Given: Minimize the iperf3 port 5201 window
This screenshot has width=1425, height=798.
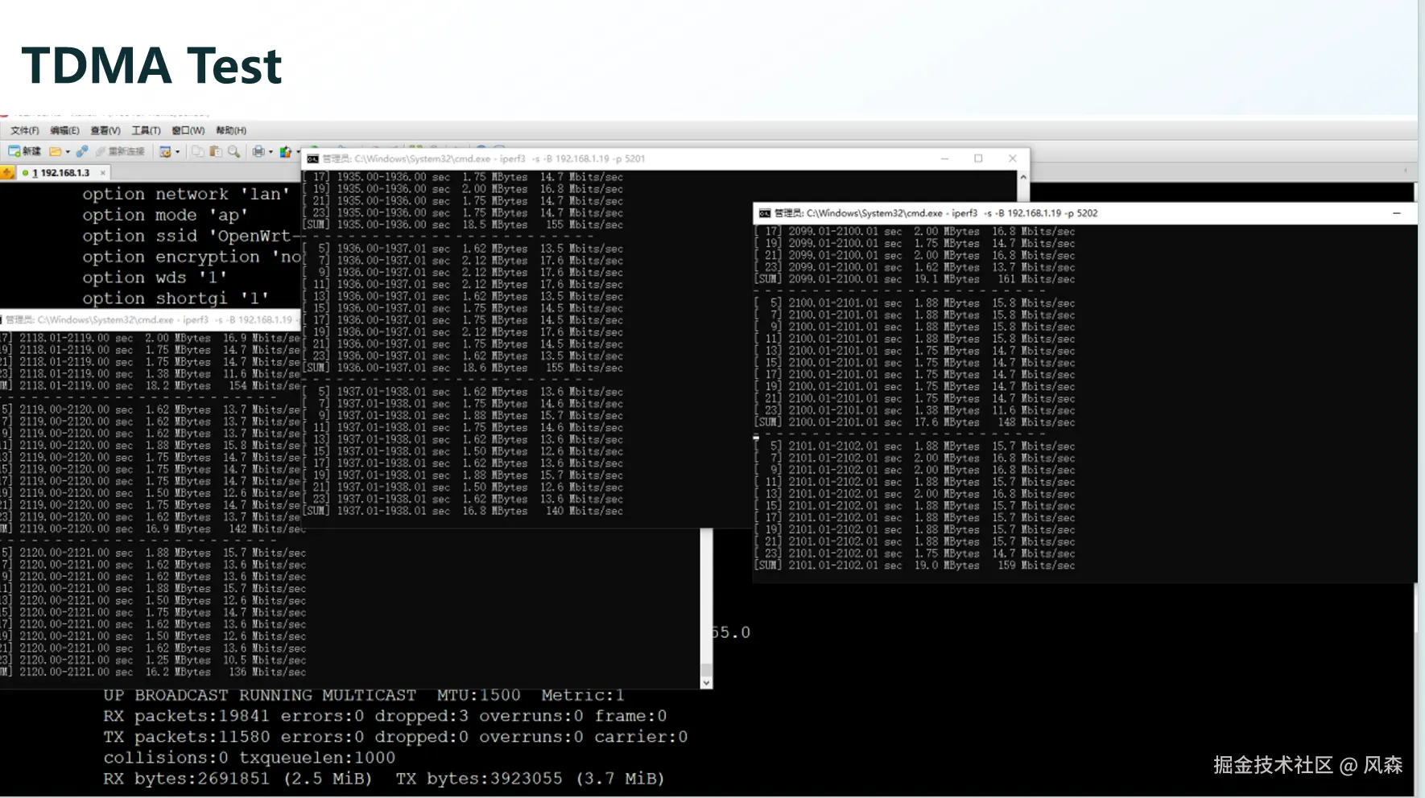Looking at the screenshot, I should click(944, 158).
